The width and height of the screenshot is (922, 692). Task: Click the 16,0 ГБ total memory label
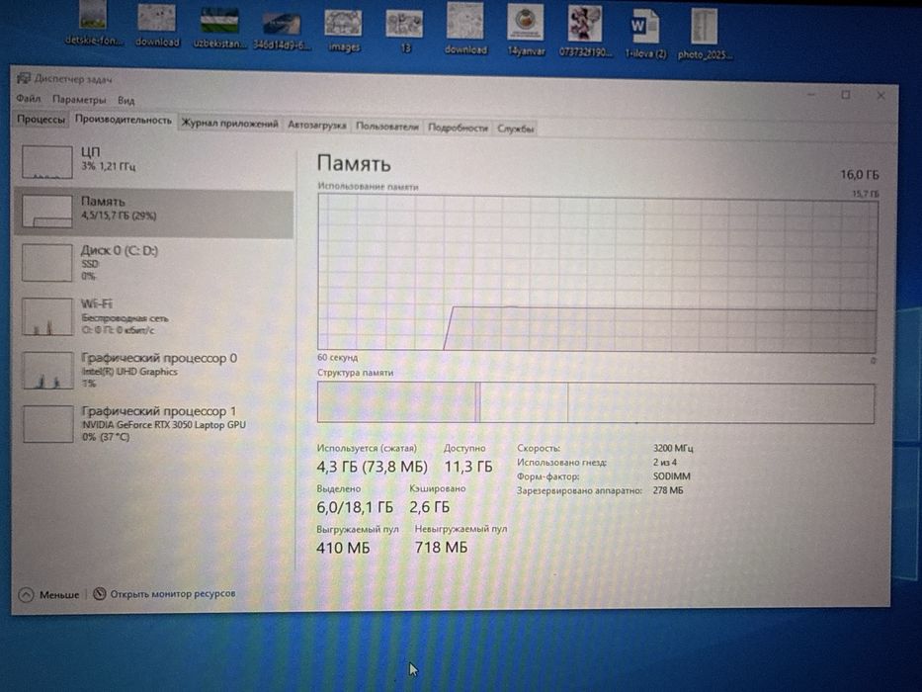coord(859,175)
